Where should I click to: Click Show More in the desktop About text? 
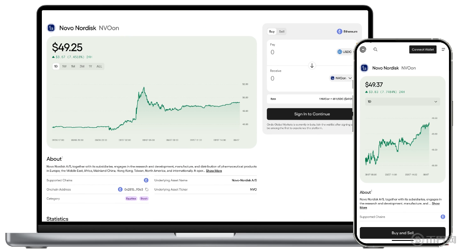pos(214,171)
